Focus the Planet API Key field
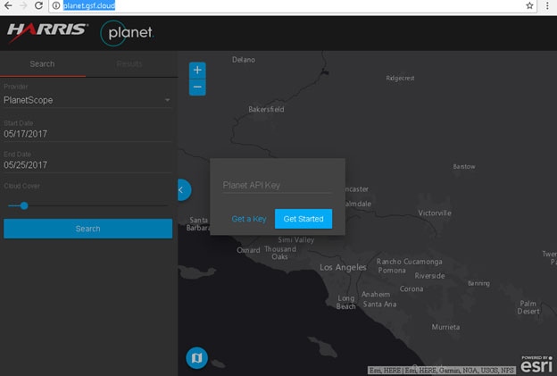557x376 pixels. [x=277, y=185]
